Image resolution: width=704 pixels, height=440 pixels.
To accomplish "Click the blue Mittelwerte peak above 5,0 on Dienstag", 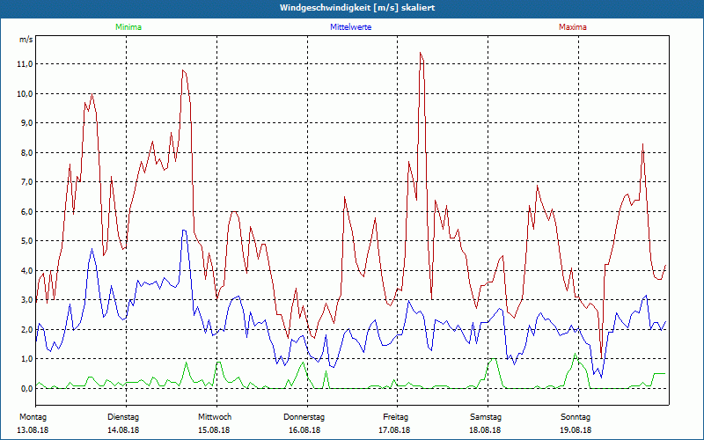I will [x=184, y=231].
